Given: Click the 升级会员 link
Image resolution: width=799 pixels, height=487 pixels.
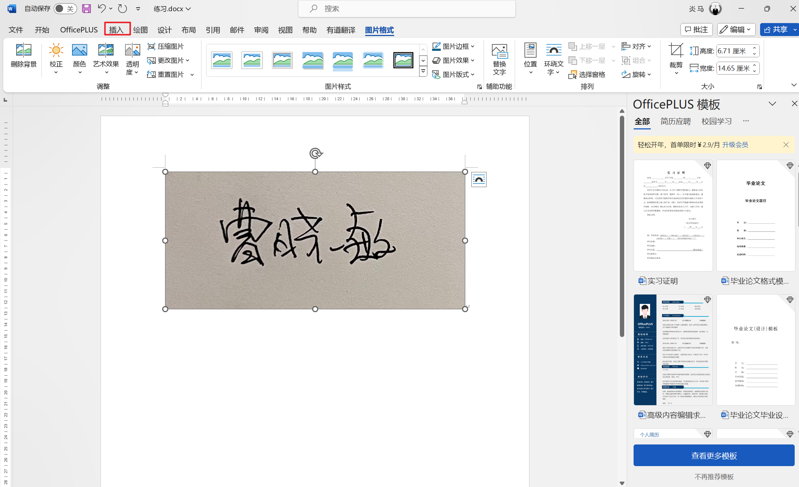Looking at the screenshot, I should pyautogui.click(x=735, y=145).
